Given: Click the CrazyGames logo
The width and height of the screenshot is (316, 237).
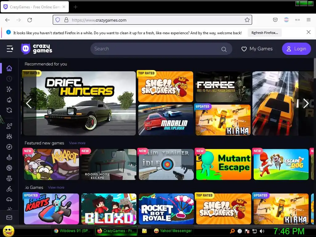Looking at the screenshot, I should tap(36, 49).
